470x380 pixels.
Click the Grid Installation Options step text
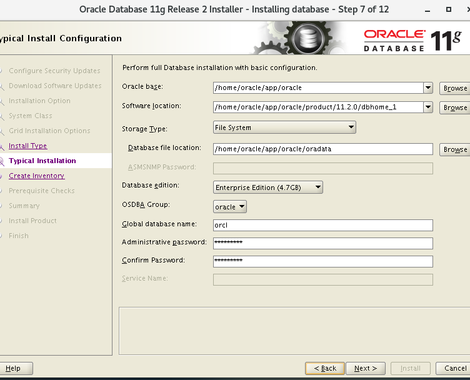pos(49,131)
